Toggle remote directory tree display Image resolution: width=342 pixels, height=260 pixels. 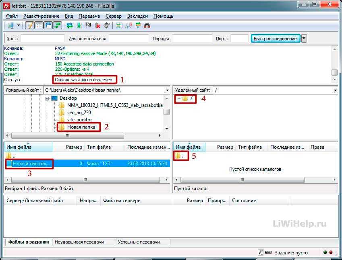point(48,25)
